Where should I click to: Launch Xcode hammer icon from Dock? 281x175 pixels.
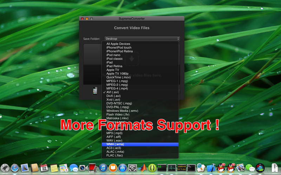(211, 168)
